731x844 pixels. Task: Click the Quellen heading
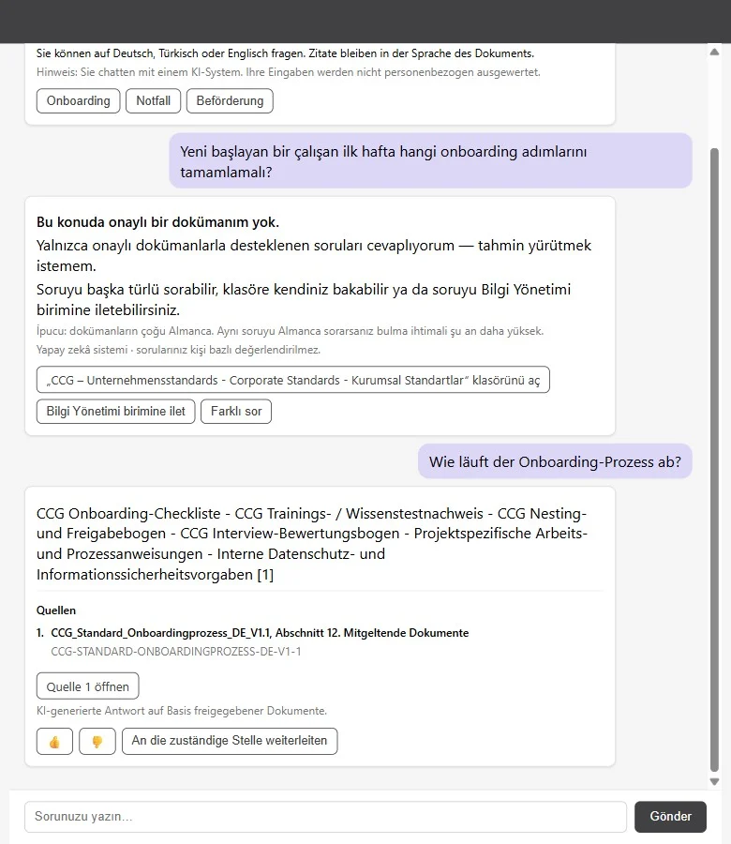click(x=56, y=610)
